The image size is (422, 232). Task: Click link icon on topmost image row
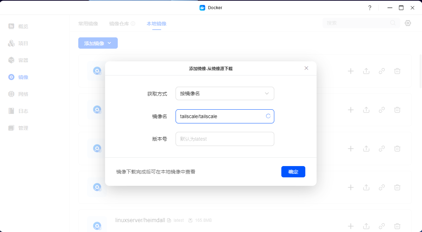point(381,71)
